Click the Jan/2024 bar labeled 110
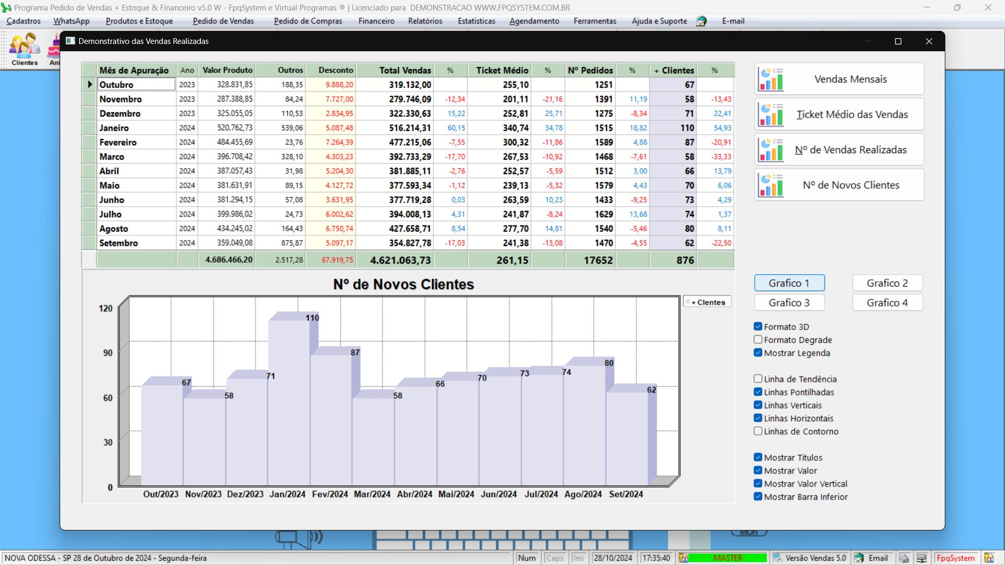 (x=289, y=403)
